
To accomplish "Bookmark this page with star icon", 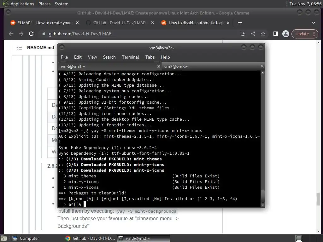I will (263, 34).
